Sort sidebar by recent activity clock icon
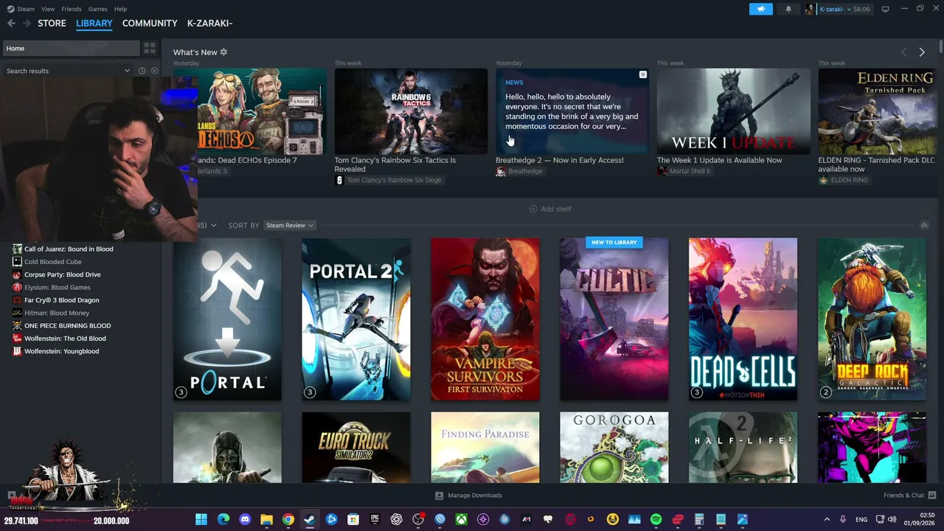Screen dimensions: 944x531 (142, 71)
